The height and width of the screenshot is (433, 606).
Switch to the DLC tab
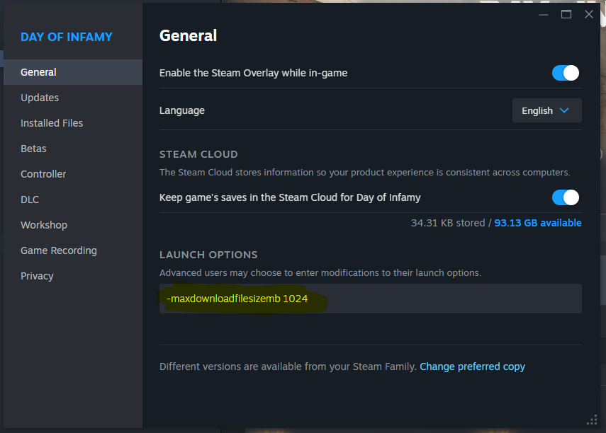(x=30, y=200)
